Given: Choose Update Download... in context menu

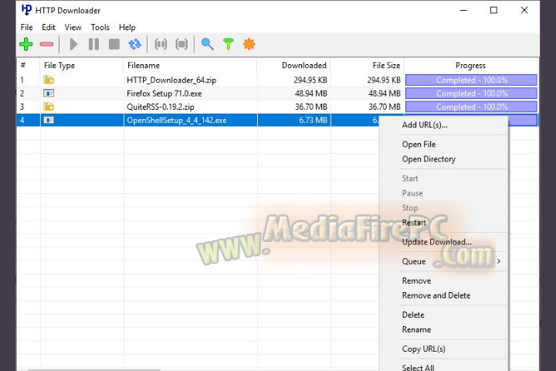Looking at the screenshot, I should [x=437, y=242].
